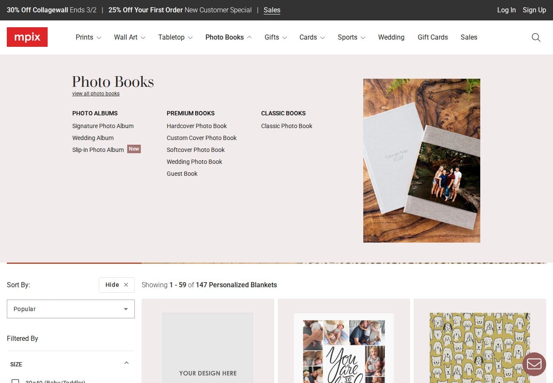Screen dimensions: 553x383
Task: Open the Popular sort dropdown
Action: pos(71,309)
